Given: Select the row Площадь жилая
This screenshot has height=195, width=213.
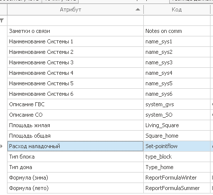Looking at the screenshot, I should tap(75, 125).
